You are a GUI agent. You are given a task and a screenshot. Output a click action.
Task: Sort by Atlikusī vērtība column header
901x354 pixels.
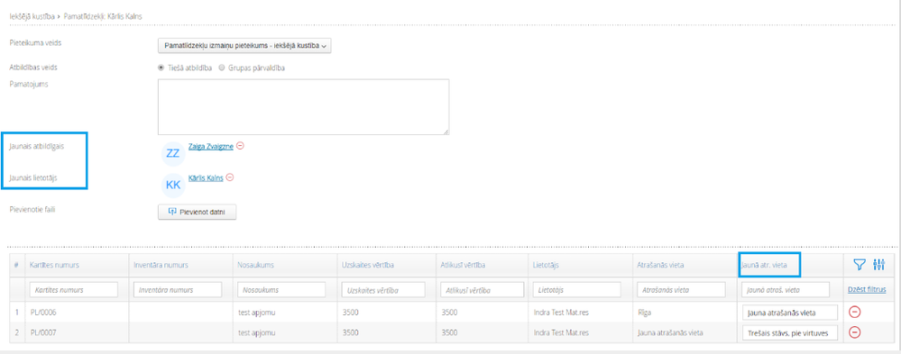click(464, 265)
